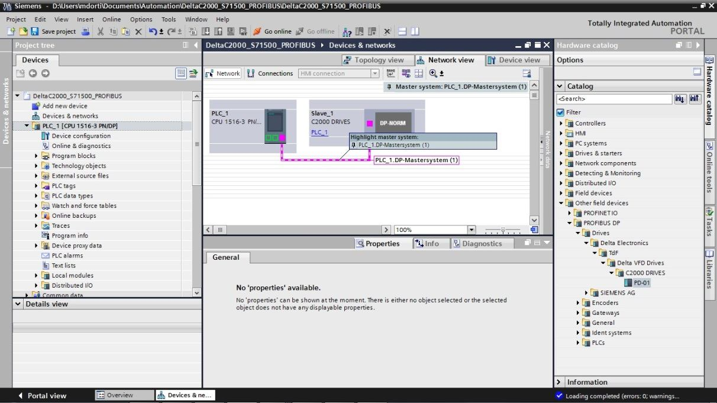The height and width of the screenshot is (403, 717).
Task: Click the catalog Search input field
Action: [613, 99]
